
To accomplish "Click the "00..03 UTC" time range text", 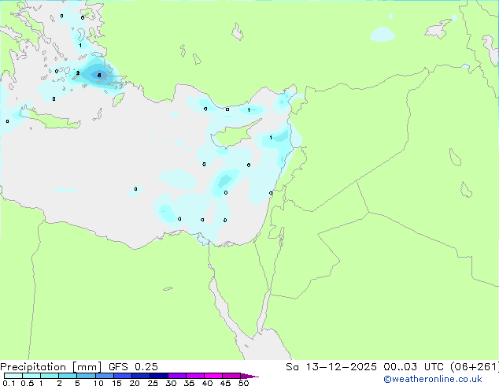I will (413, 367).
